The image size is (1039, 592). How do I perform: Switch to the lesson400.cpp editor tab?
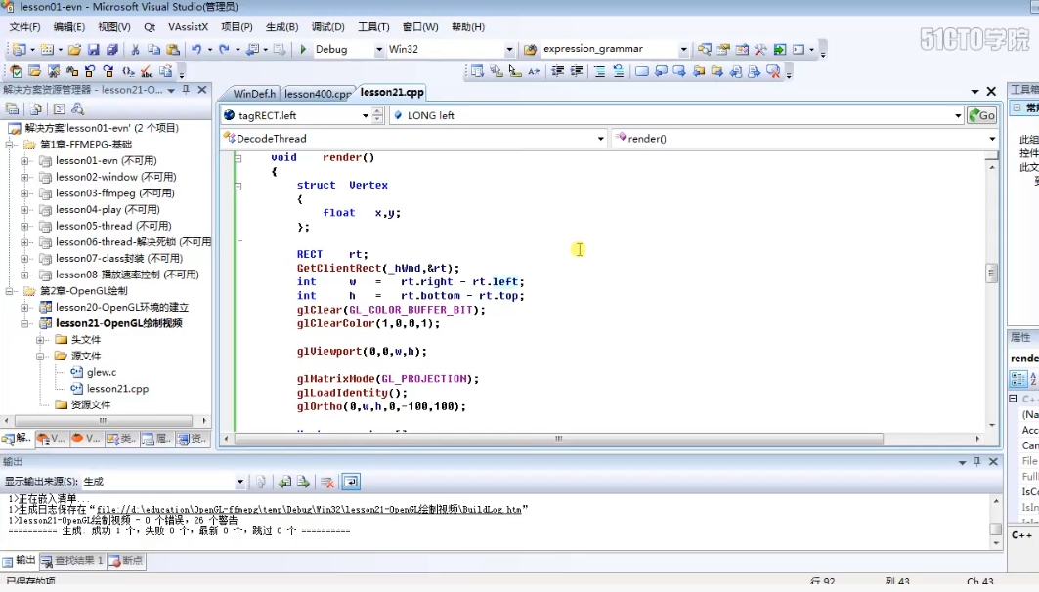(317, 94)
